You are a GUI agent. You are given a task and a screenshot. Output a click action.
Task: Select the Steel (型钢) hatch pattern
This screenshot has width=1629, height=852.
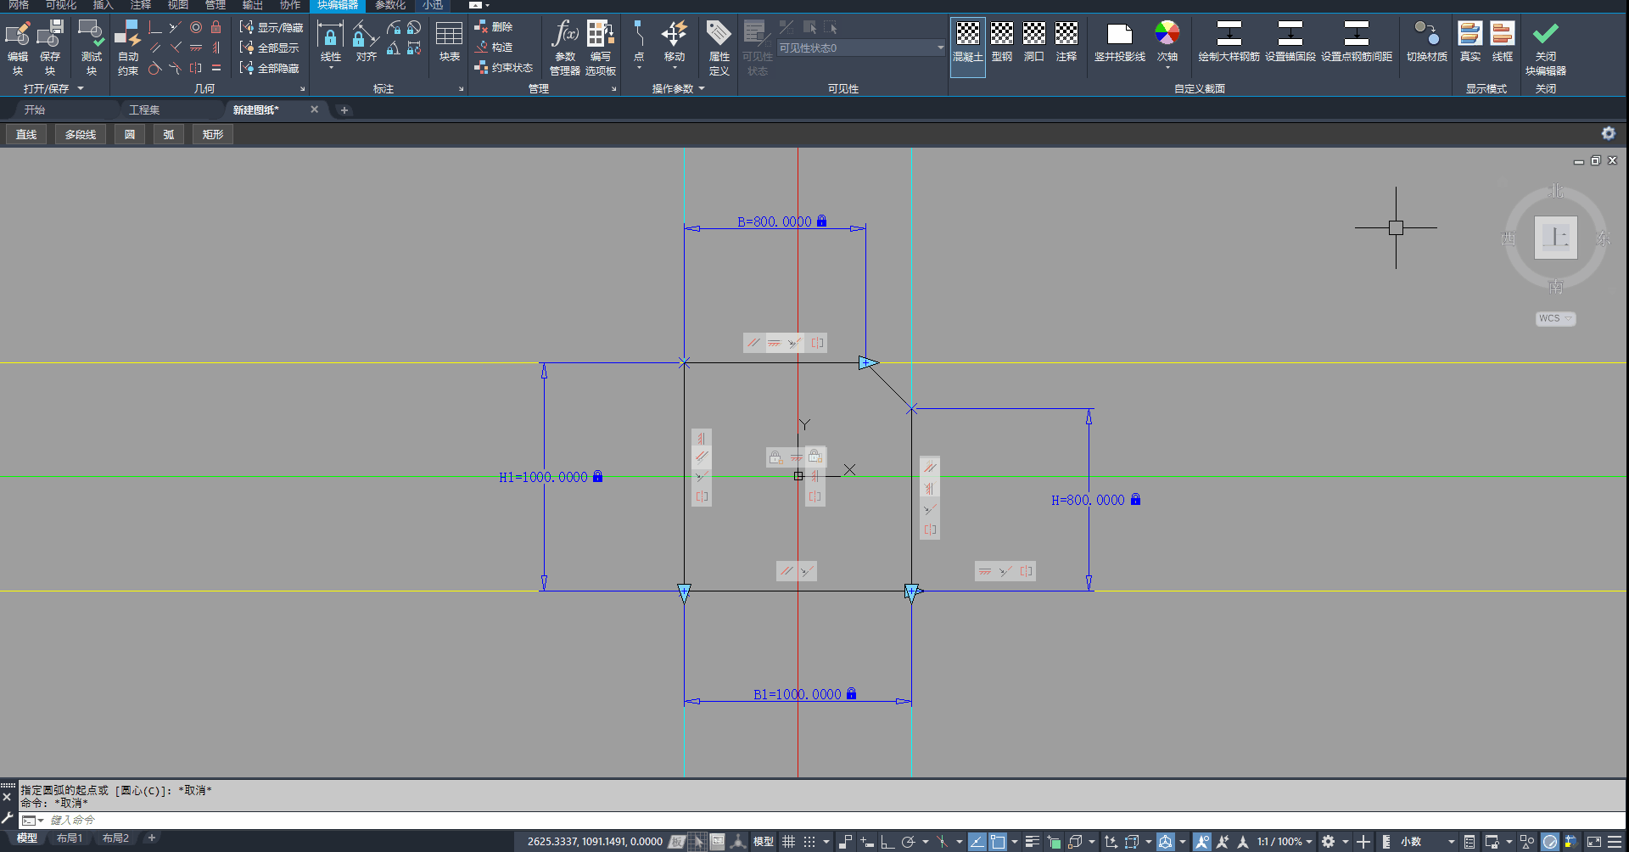pos(1002,42)
